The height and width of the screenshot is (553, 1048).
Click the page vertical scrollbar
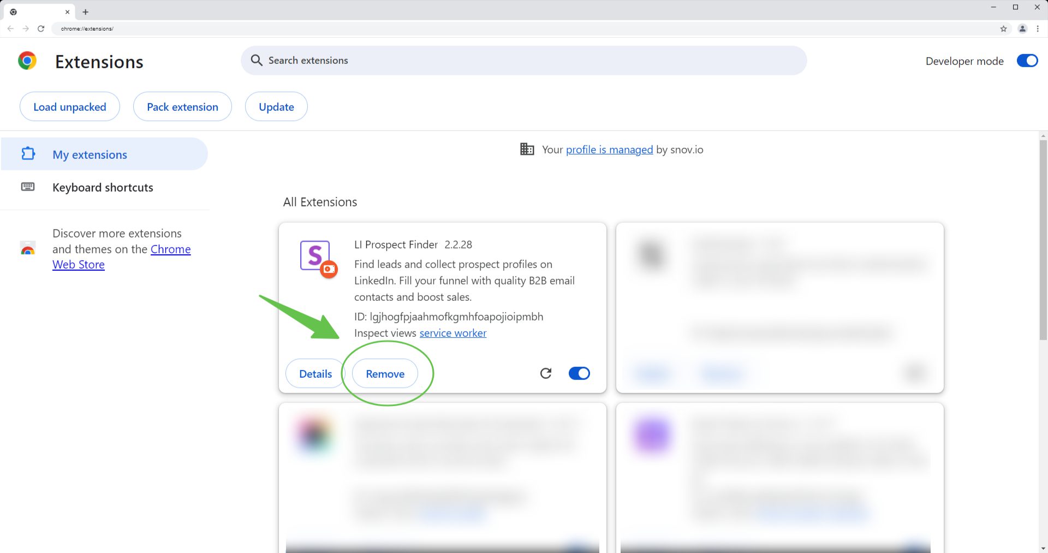(x=1043, y=240)
